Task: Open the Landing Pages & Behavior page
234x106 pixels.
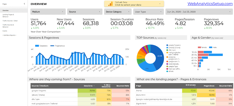Action: pyautogui.click(x=8, y=16)
